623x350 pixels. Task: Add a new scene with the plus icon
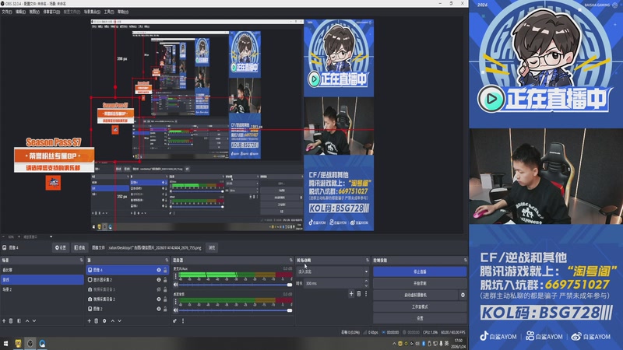[x=4, y=320]
